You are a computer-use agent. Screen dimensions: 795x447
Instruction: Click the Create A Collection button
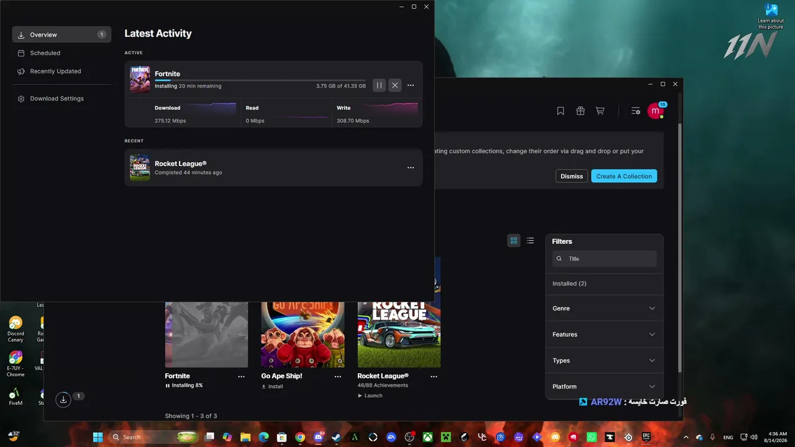pyautogui.click(x=624, y=176)
